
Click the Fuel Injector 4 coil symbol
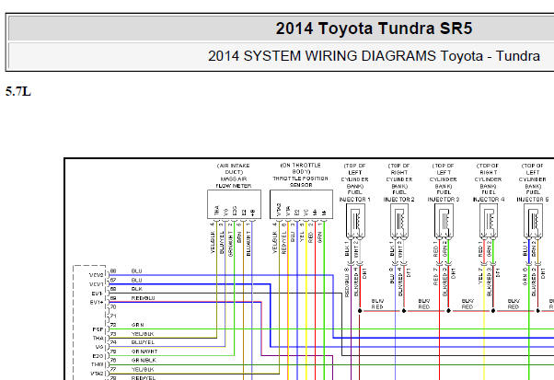[489, 221]
